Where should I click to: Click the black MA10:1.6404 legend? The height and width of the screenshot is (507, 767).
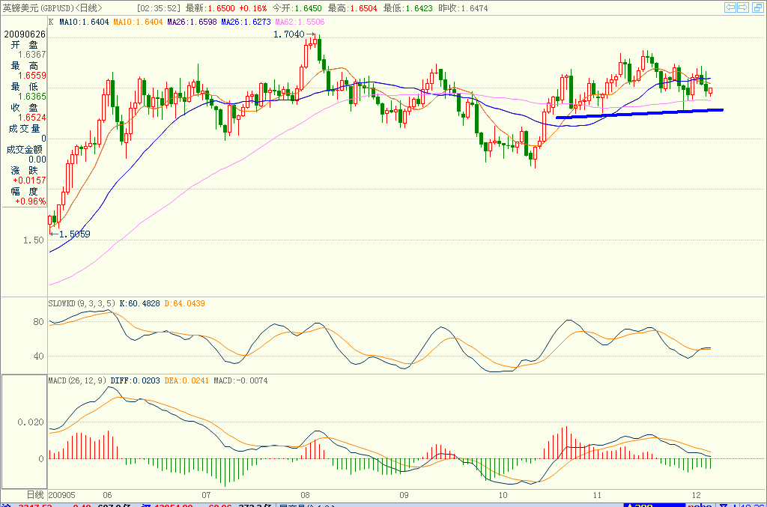(x=84, y=22)
